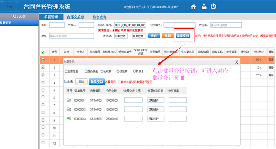Select the 质保单 radio button
Screen dimensions: 276x149
point(134,71)
